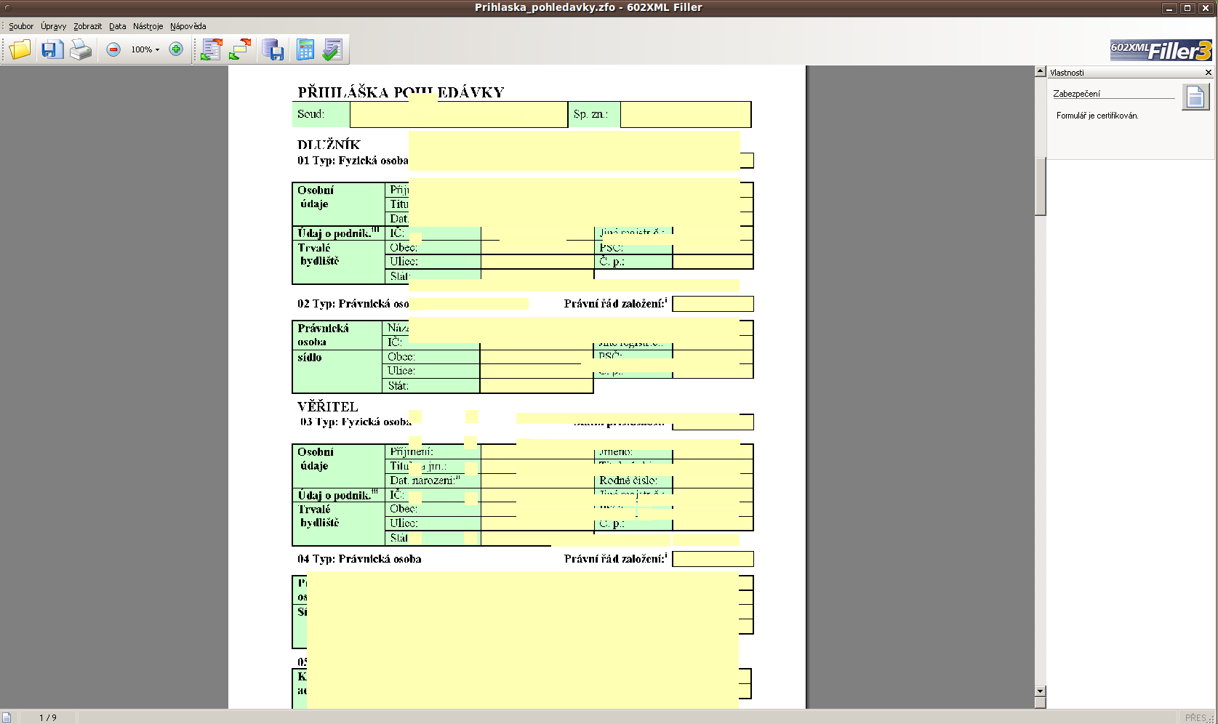The height and width of the screenshot is (724, 1218).
Task: Click the '04 Typ: Právnická osoba' heading
Action: tap(359, 559)
